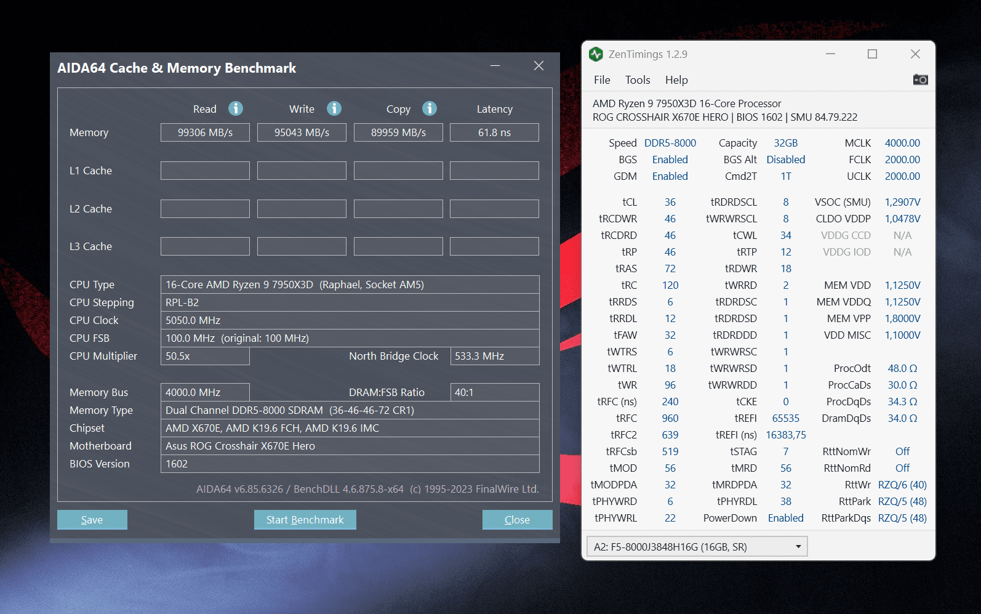This screenshot has width=981, height=614.
Task: Close the ZenTimings window
Action: point(915,54)
